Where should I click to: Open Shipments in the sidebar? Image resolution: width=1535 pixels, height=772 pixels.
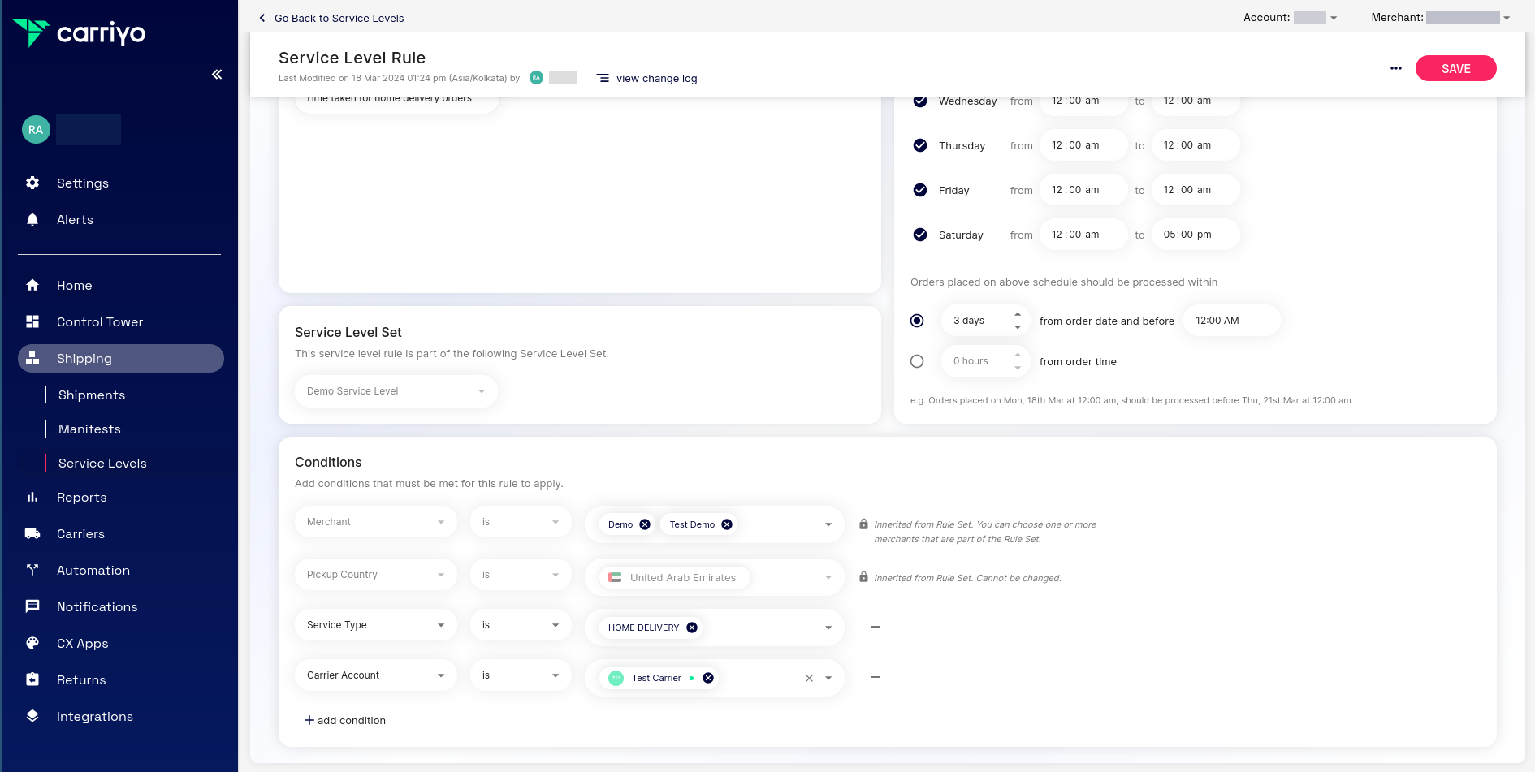pyautogui.click(x=92, y=395)
